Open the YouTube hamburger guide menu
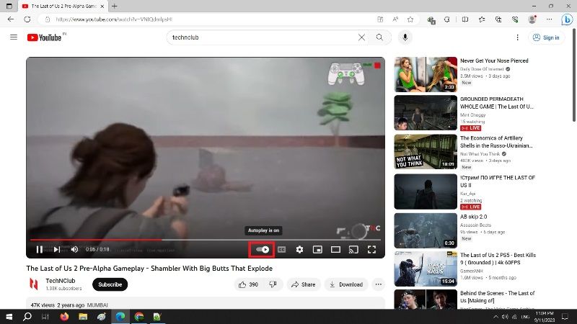The image size is (577, 324). point(14,37)
